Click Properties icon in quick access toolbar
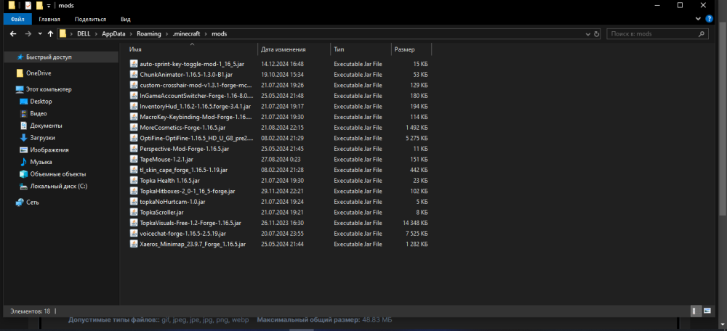 point(28,6)
